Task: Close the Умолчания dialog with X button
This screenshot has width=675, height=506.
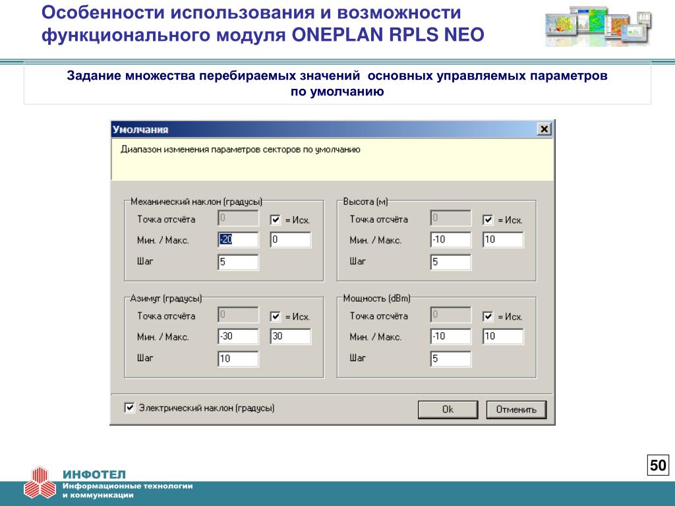Action: coord(544,129)
